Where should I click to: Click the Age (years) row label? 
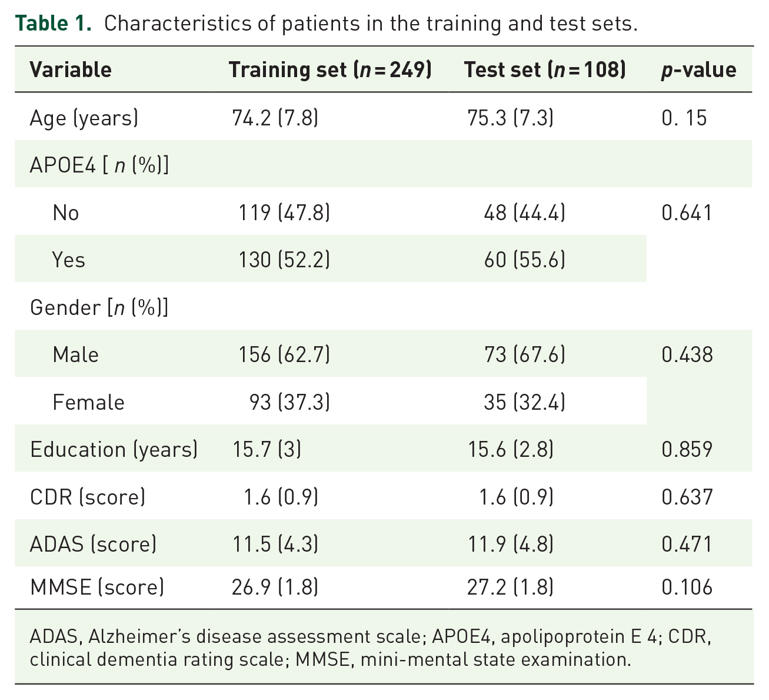(x=84, y=118)
